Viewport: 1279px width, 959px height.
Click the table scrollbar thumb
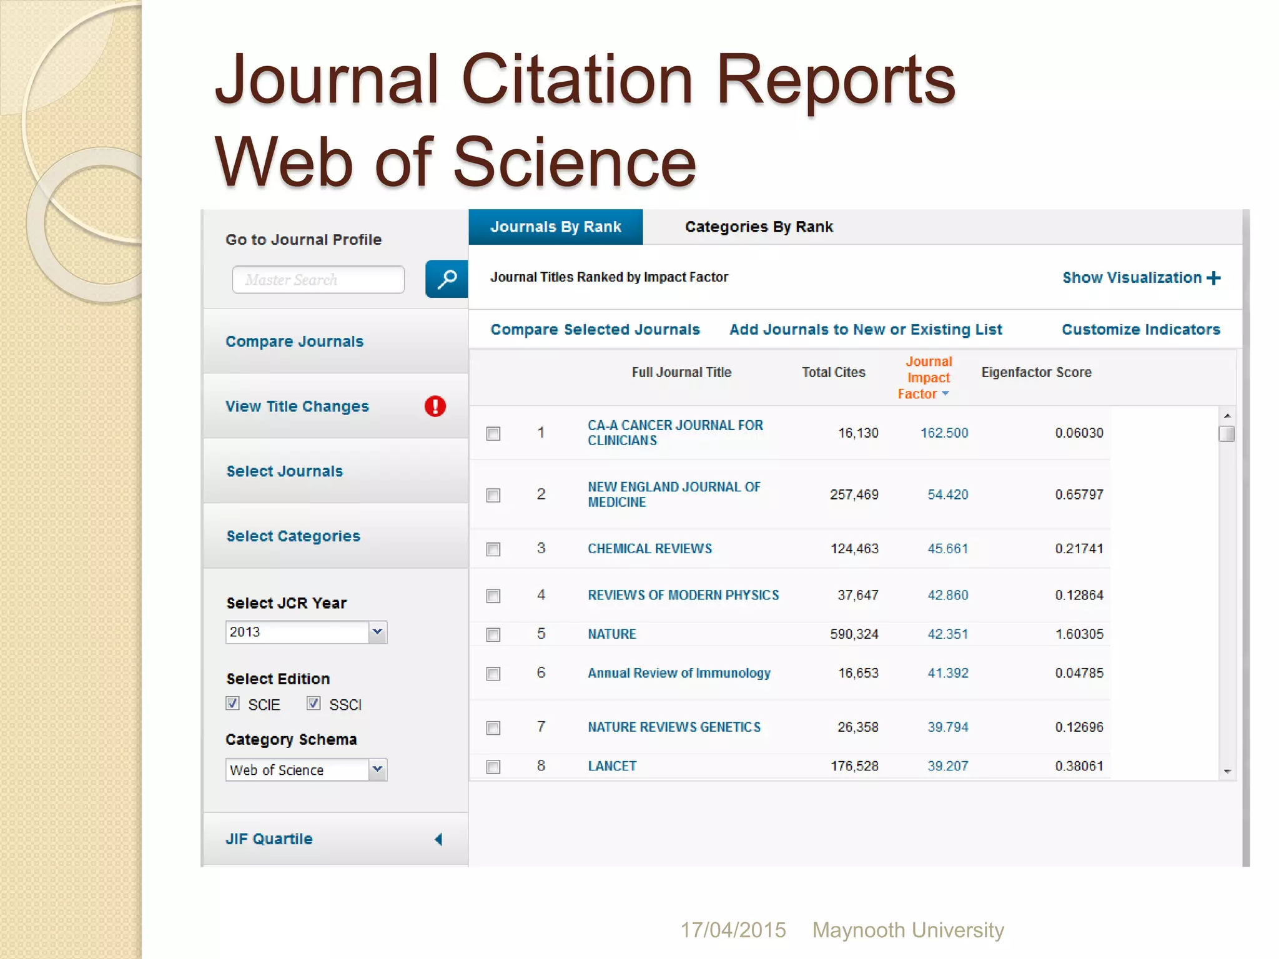click(x=1227, y=433)
